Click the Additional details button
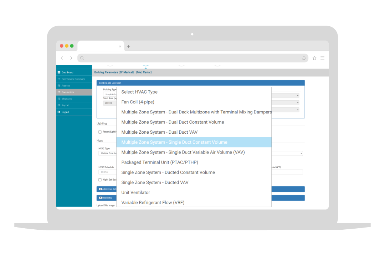The height and width of the screenshot is (256, 385). [107, 189]
